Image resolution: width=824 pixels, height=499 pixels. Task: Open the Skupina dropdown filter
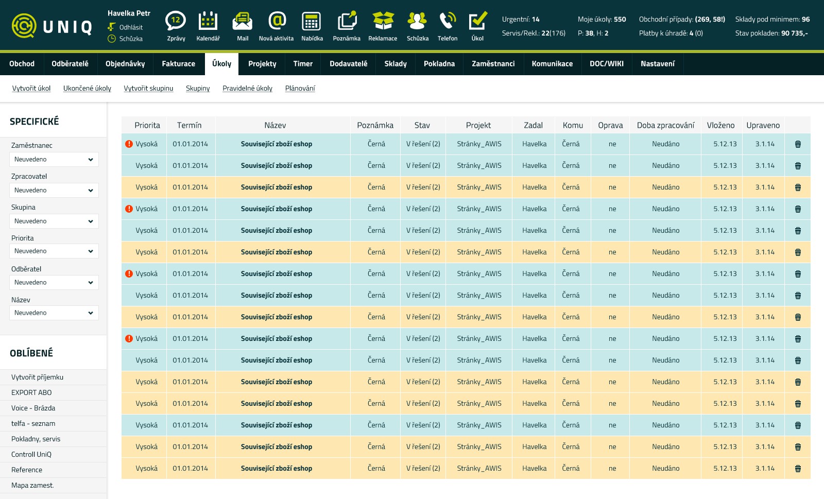[54, 221]
